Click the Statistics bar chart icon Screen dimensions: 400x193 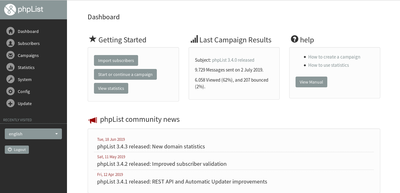point(10,67)
